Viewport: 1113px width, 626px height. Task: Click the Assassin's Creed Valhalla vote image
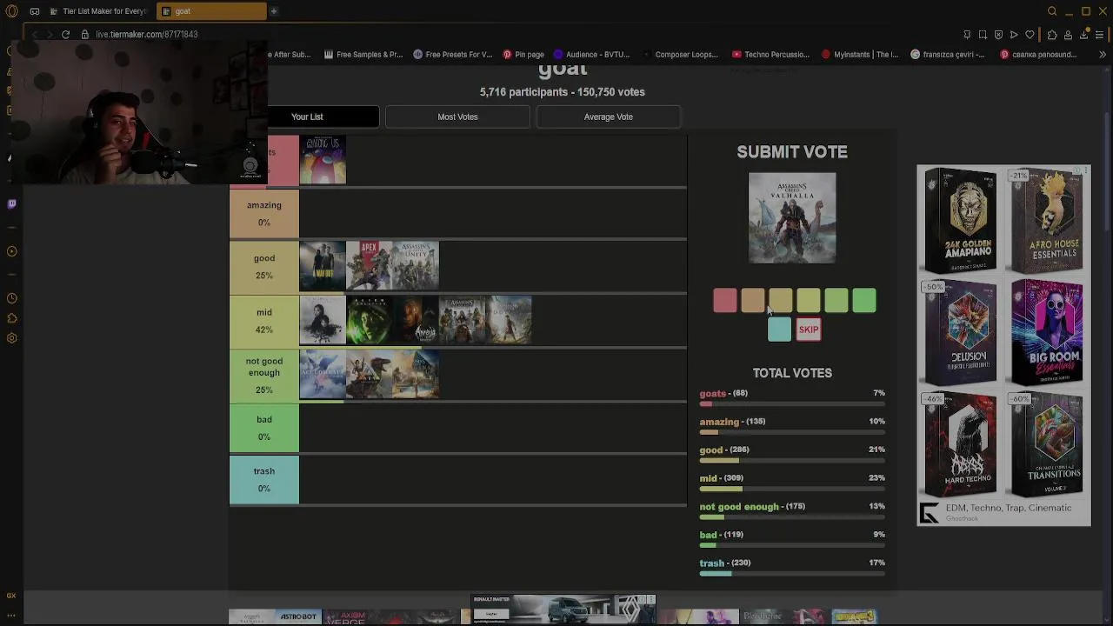click(x=792, y=217)
